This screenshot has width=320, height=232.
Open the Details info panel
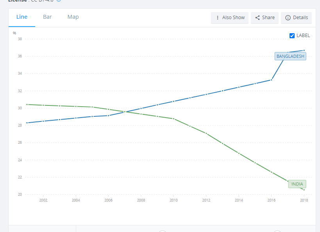pyautogui.click(x=296, y=18)
